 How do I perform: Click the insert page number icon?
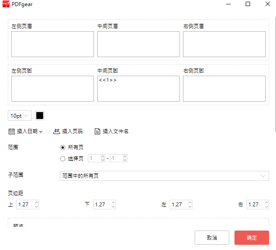(x=57, y=131)
